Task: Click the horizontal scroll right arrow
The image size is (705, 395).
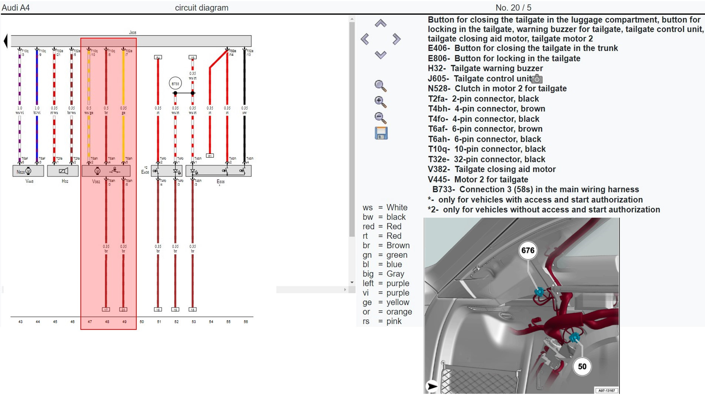Action: click(x=345, y=289)
